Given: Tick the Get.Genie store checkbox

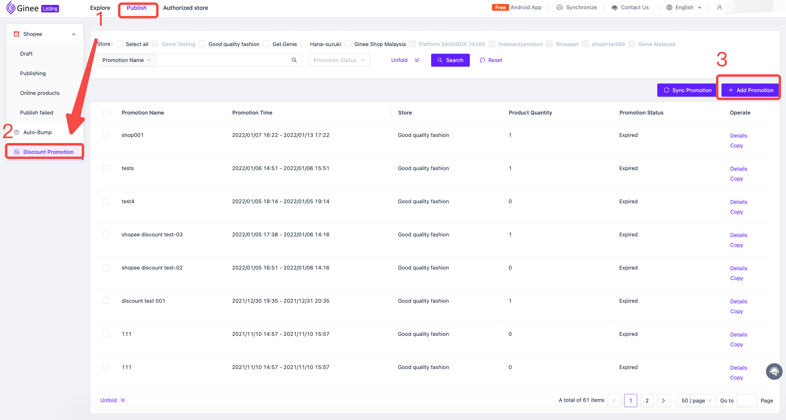Looking at the screenshot, I should [x=266, y=44].
